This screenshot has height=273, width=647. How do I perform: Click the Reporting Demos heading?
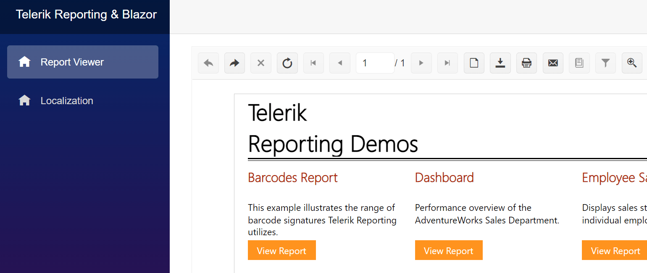(333, 144)
